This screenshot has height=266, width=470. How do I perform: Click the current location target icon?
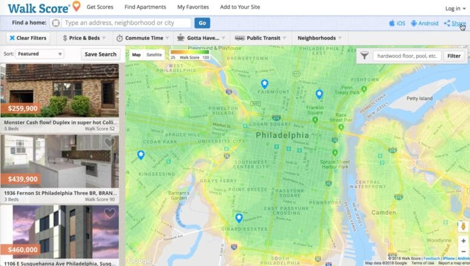[56, 23]
